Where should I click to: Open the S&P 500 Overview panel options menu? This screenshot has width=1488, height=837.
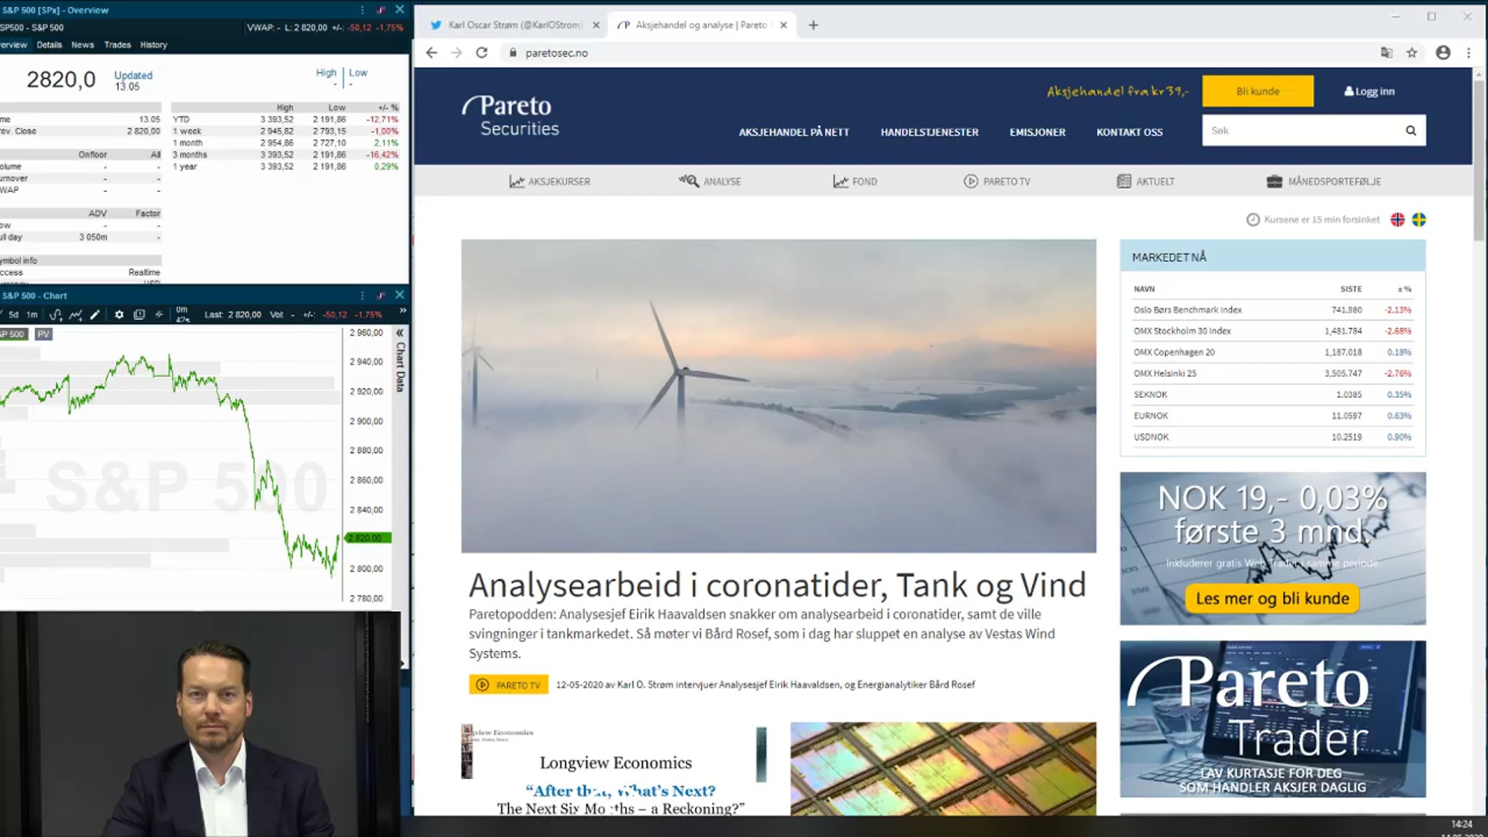click(x=362, y=10)
